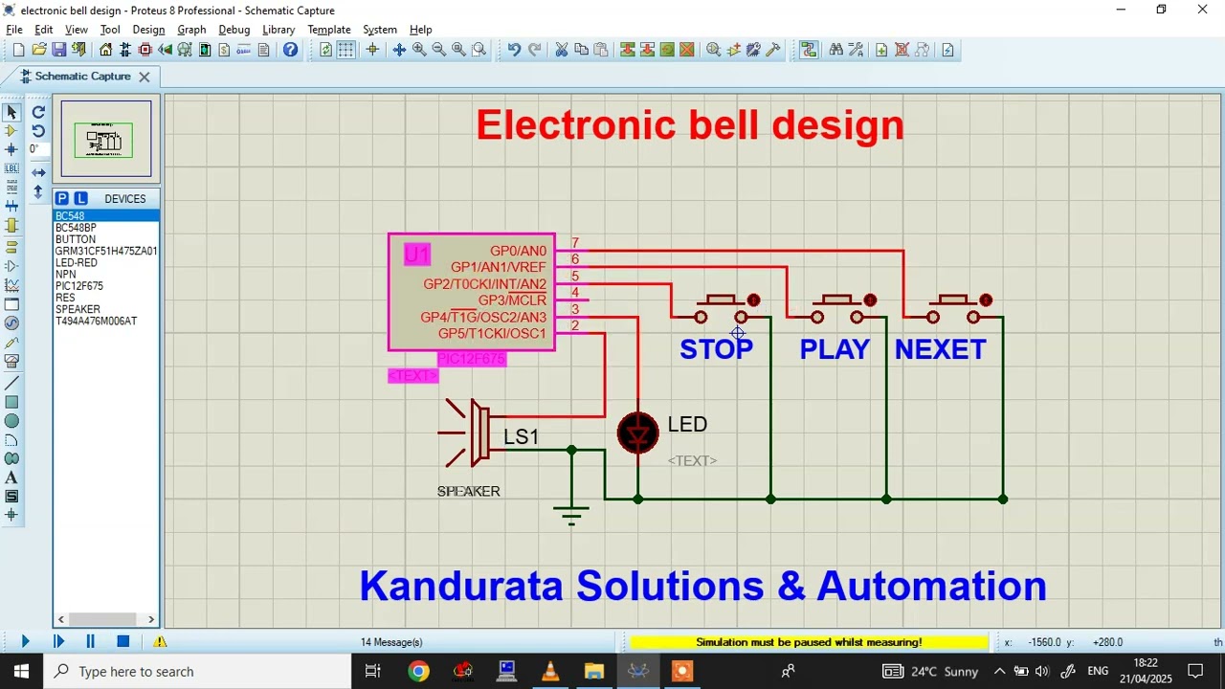
Task: Click the horizontal mirror flip icon
Action: pos(38,172)
